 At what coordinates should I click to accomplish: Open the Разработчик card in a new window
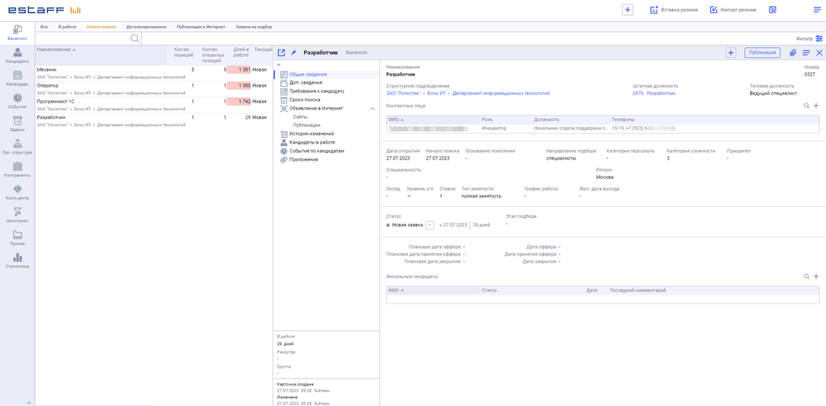[282, 52]
